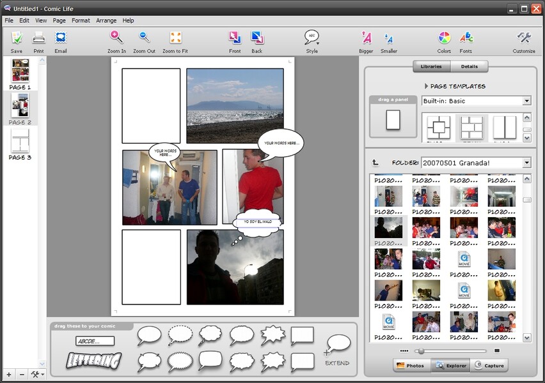Click the Print toolbar icon

point(38,38)
